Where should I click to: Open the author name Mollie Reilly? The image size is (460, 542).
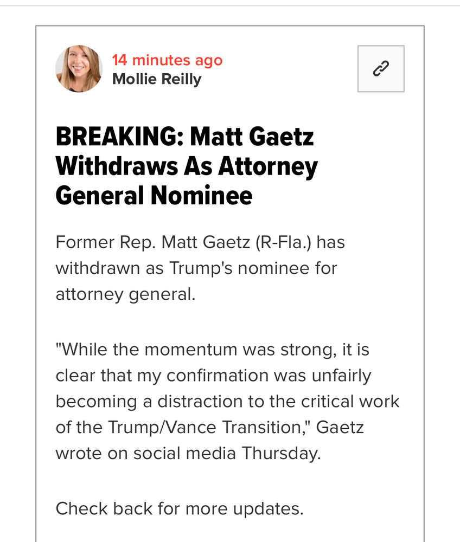coord(156,79)
